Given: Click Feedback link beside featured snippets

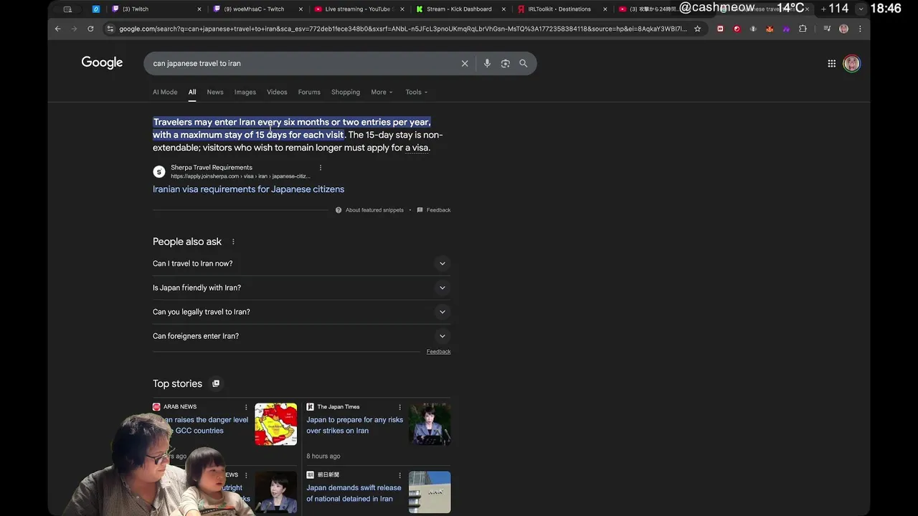Looking at the screenshot, I should 438,210.
